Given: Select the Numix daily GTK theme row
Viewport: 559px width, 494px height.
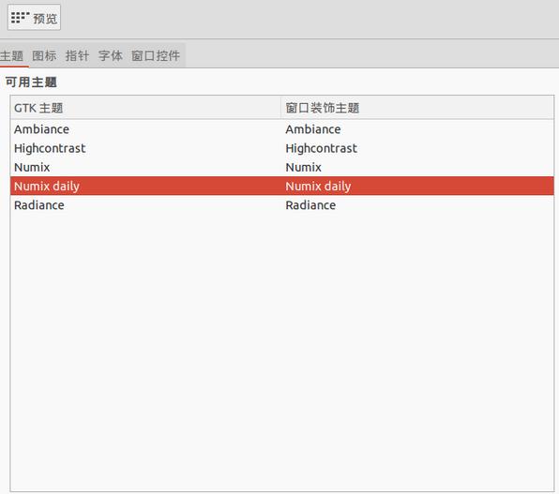Looking at the screenshot, I should 282,186.
